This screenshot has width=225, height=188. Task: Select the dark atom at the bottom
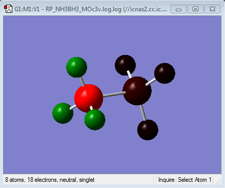[x=148, y=130]
